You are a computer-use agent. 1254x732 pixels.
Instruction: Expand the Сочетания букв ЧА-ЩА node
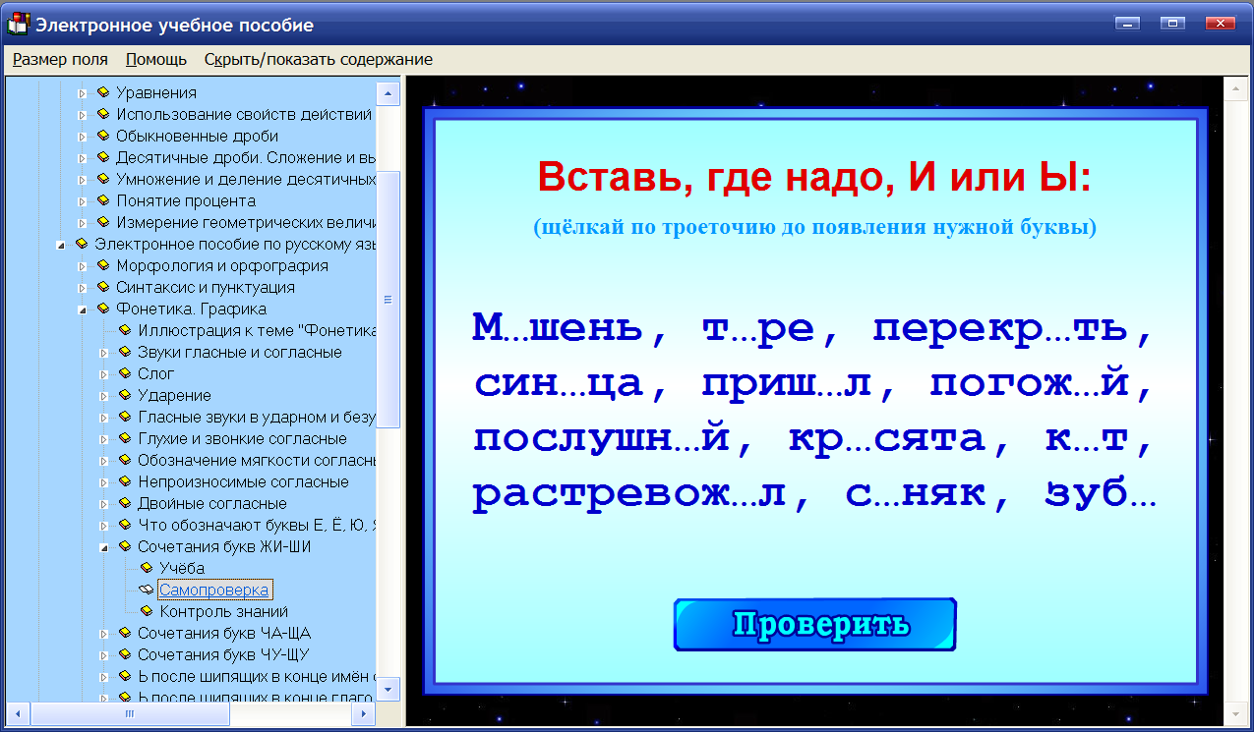click(105, 633)
